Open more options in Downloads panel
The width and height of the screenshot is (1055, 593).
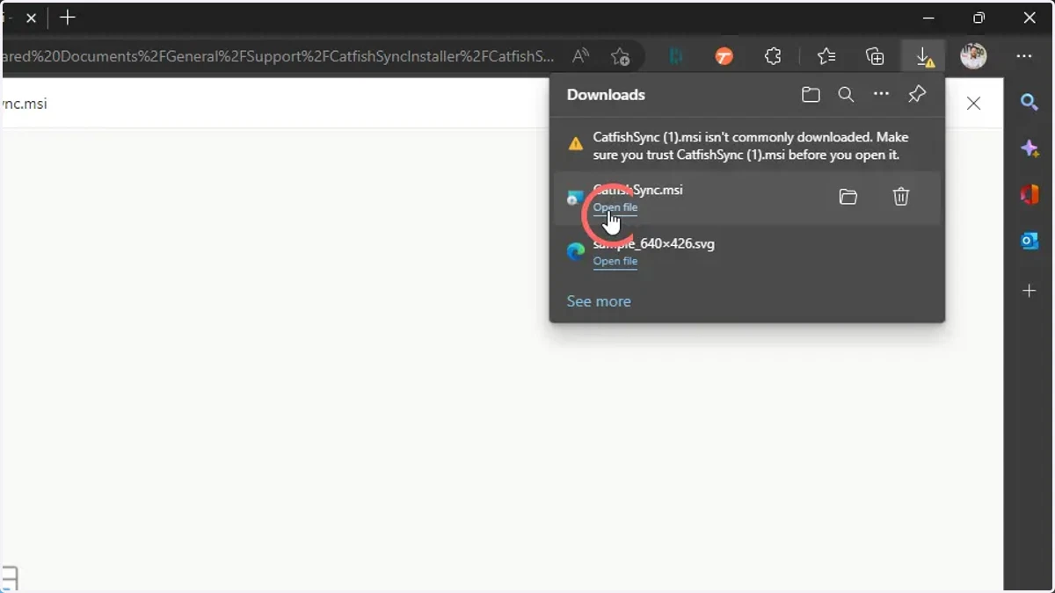click(881, 95)
